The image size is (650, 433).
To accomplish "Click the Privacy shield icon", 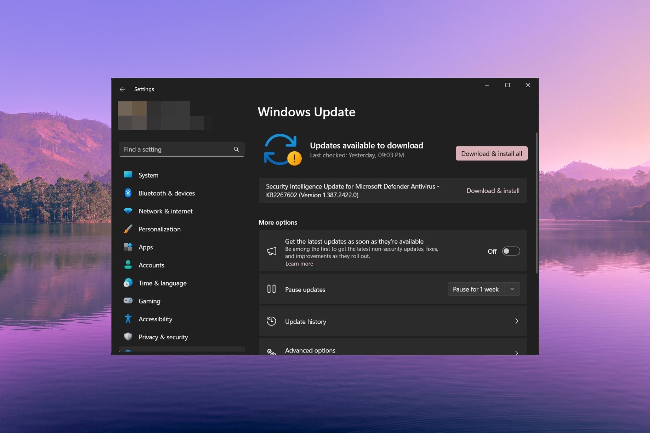I will (128, 337).
